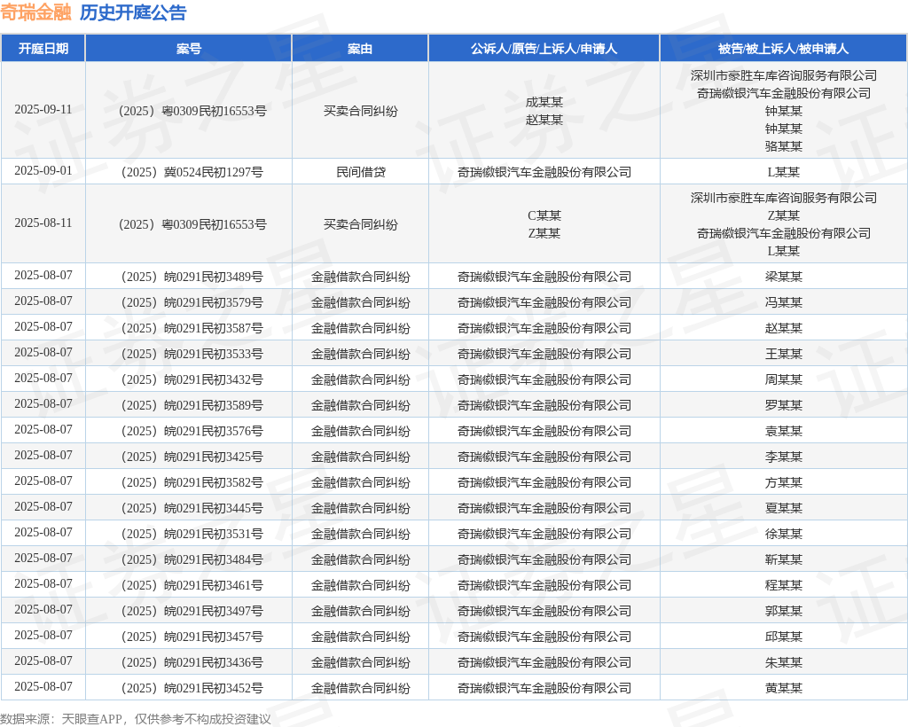Viewport: 908px width, 727px height.
Task: Click the 数据来源 天眼查APP footer note
Action: (136, 718)
